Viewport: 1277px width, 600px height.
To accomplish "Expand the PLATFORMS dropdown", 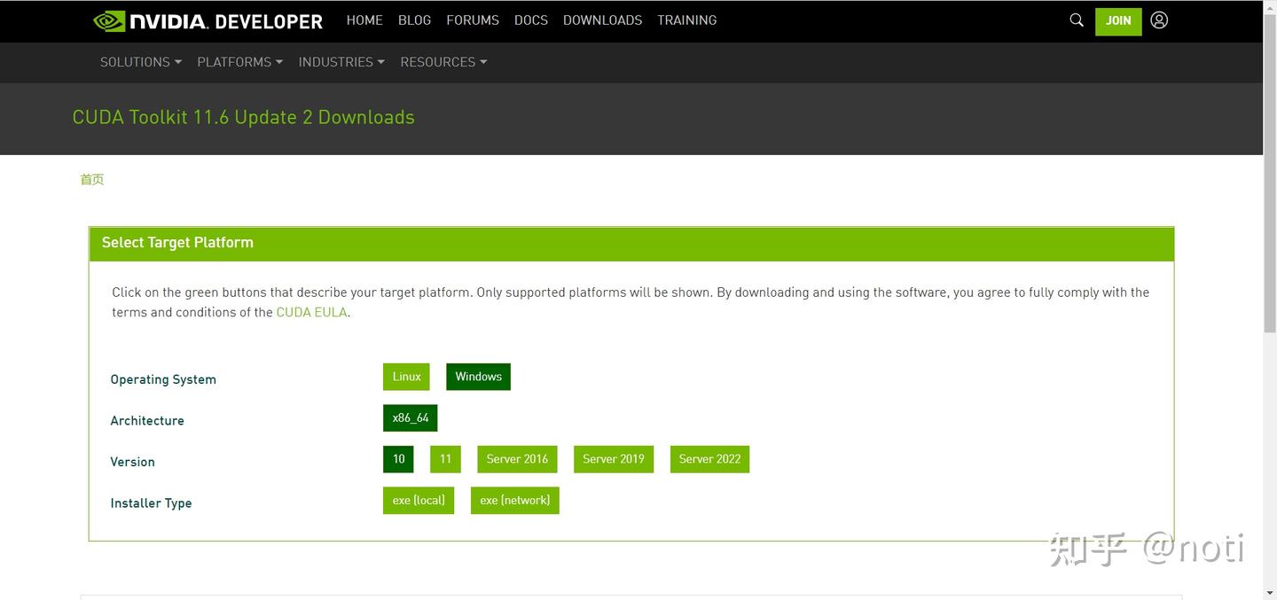I will pos(239,62).
